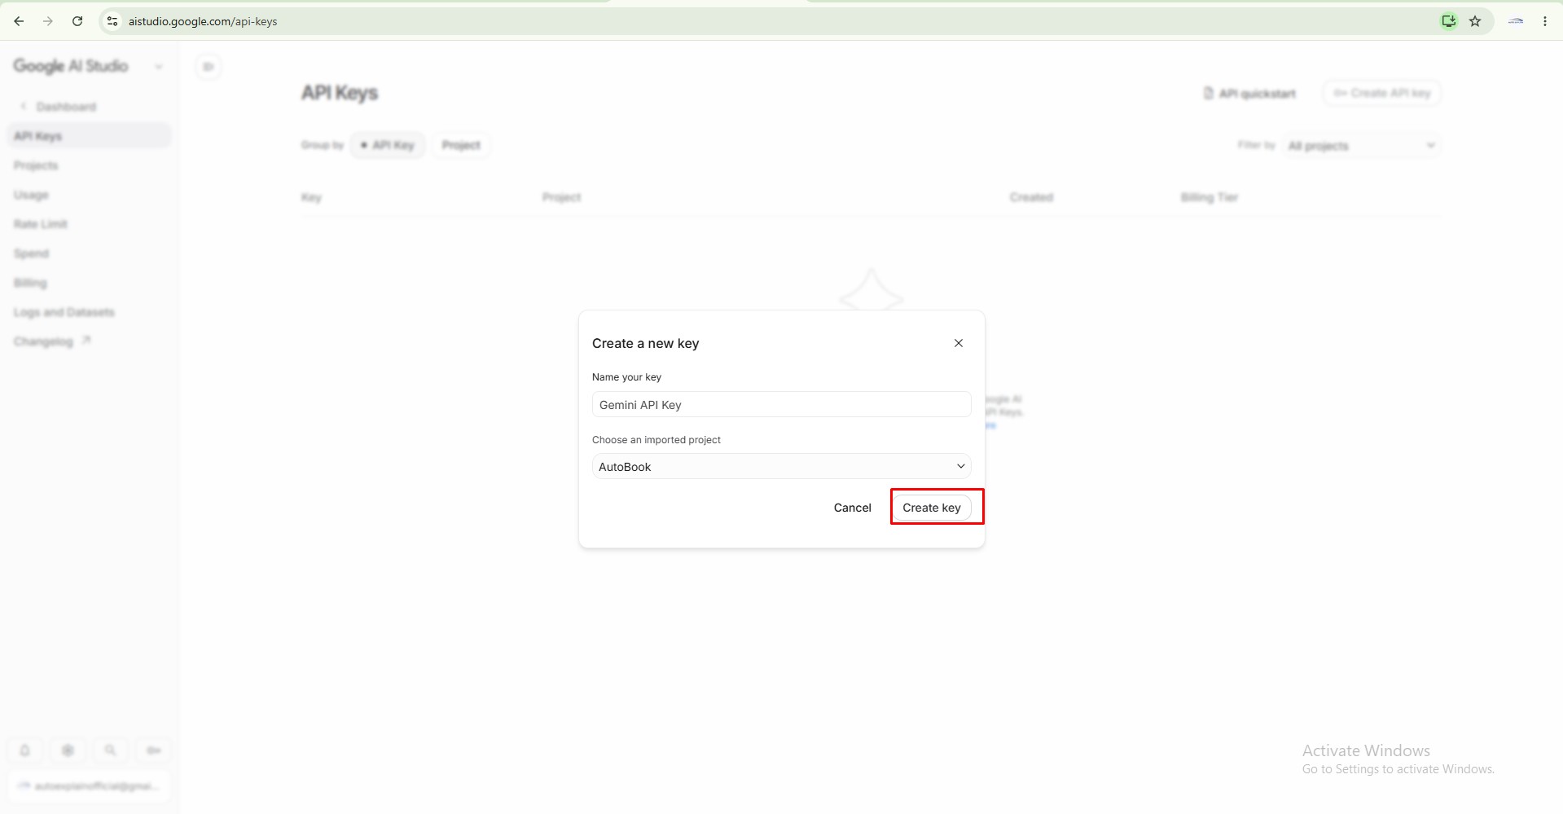Reload the aistudio page
This screenshot has width=1563, height=814.
(77, 21)
